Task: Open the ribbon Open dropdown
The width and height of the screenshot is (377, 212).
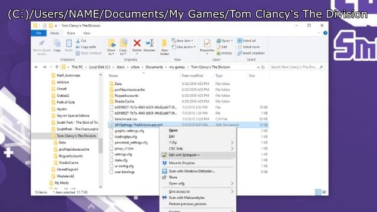Action: pyautogui.click(x=224, y=41)
